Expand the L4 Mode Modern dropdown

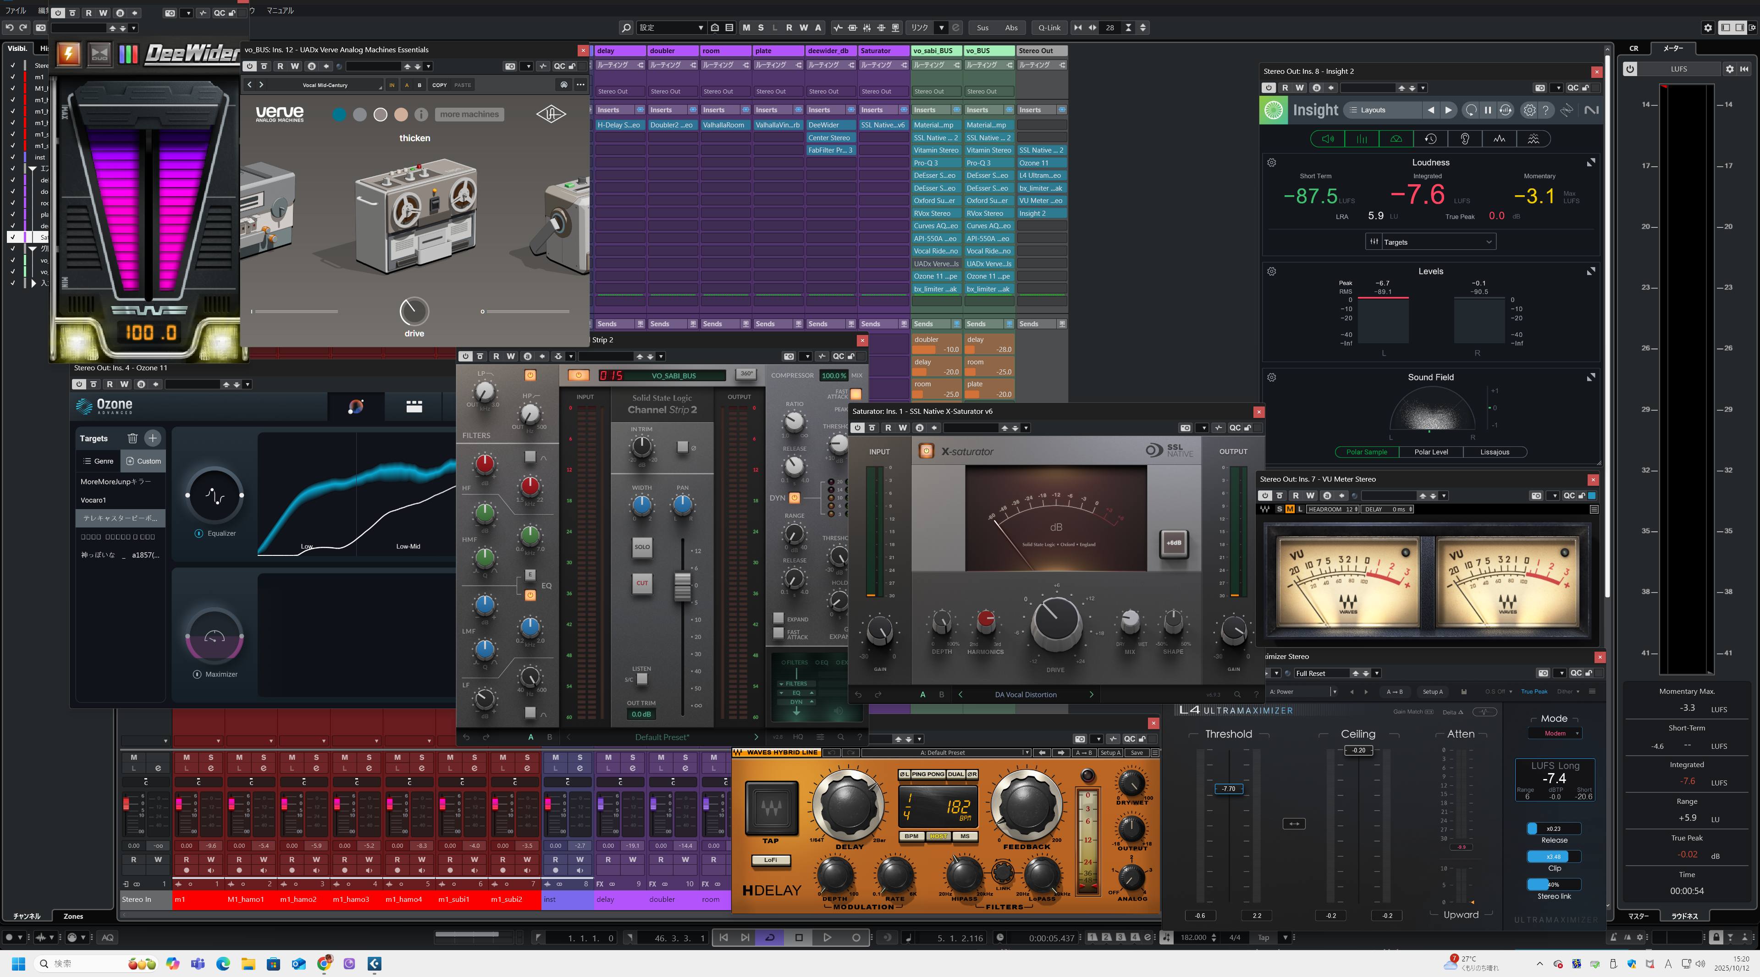click(x=1555, y=733)
